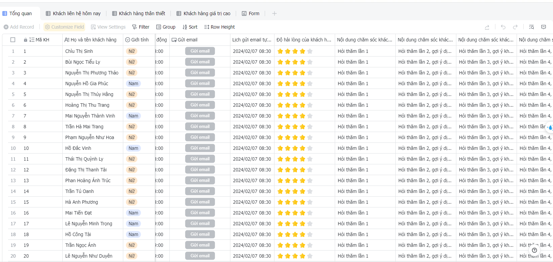The width and height of the screenshot is (553, 262).
Task: Click Gửi email button for Chìu Thị Sinh
Action: (x=200, y=51)
